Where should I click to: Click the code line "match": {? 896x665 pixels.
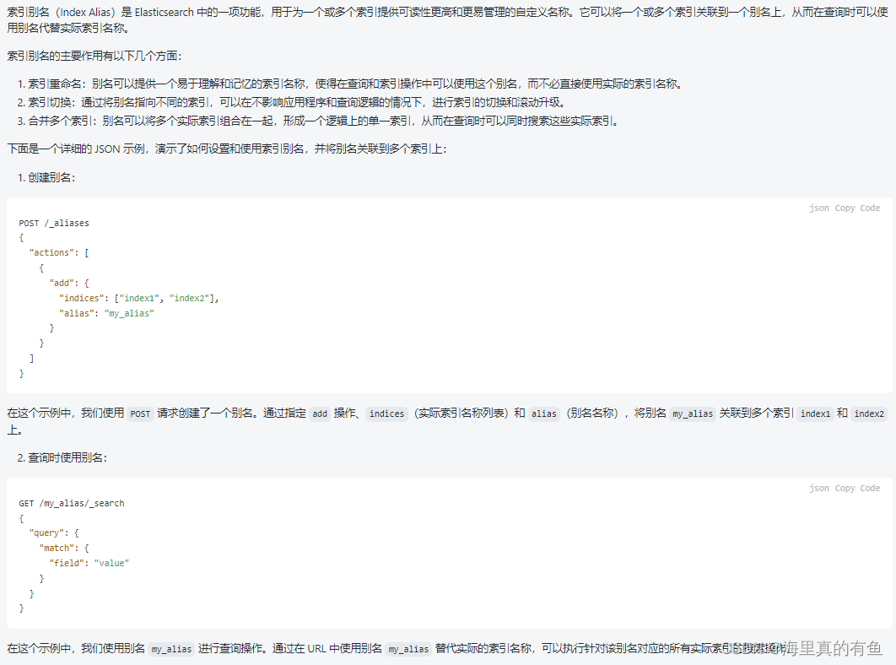(x=64, y=549)
